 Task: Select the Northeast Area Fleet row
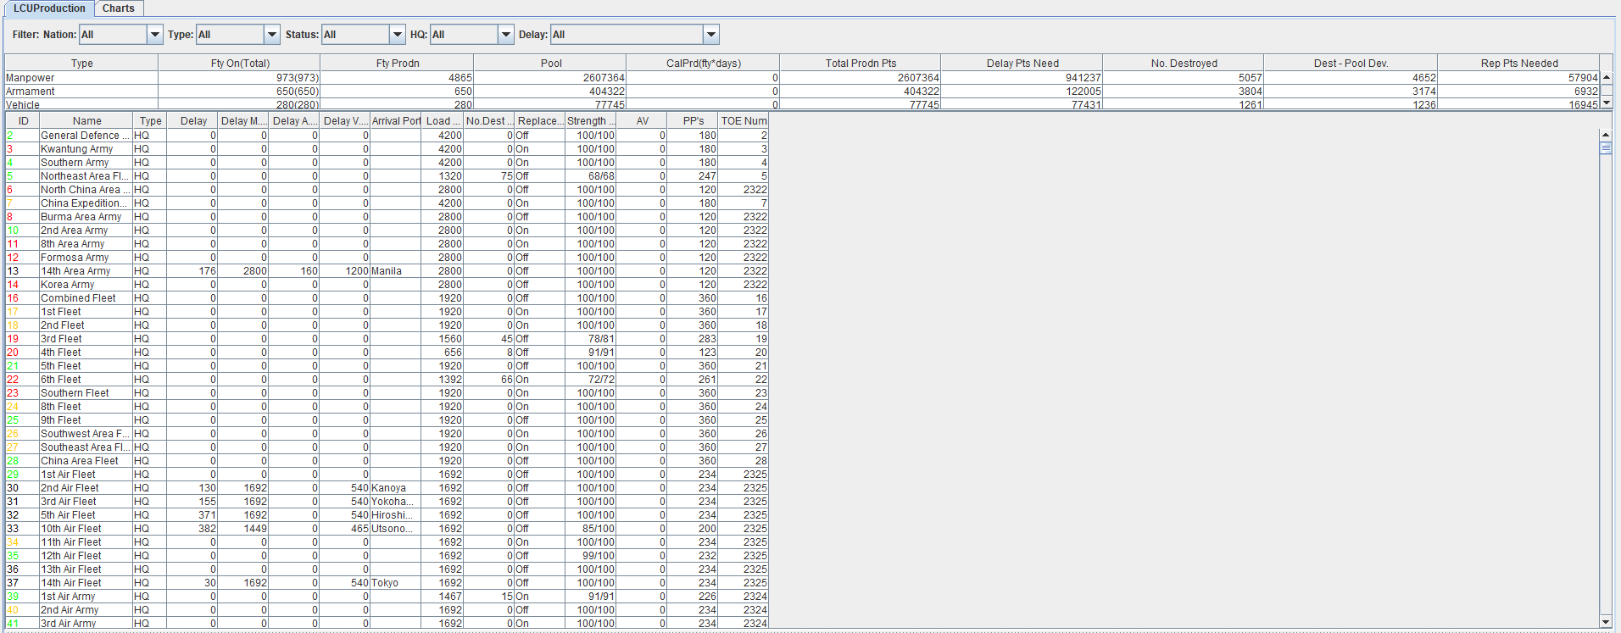(x=387, y=176)
